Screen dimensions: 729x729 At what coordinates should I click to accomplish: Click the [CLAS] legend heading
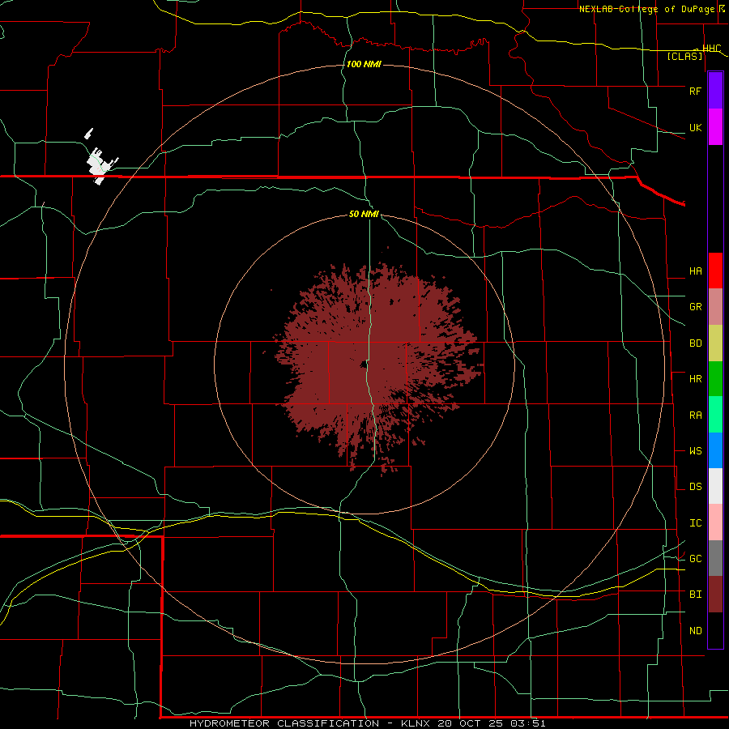pos(684,56)
